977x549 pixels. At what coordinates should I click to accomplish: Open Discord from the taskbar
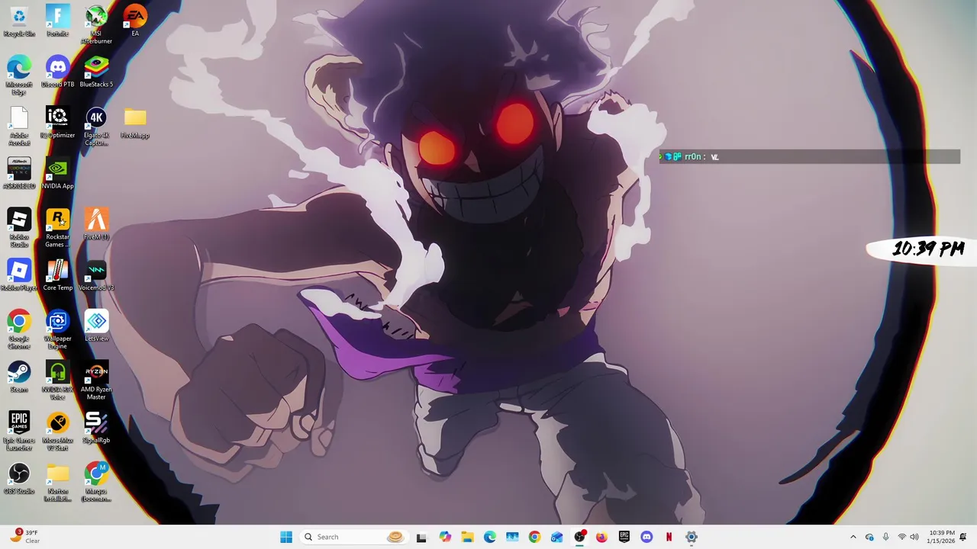click(x=646, y=537)
